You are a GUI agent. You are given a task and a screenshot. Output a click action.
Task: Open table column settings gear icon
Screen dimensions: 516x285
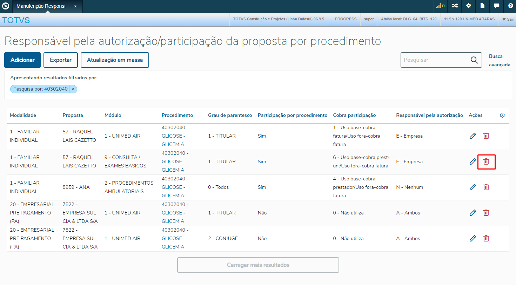tap(502, 115)
